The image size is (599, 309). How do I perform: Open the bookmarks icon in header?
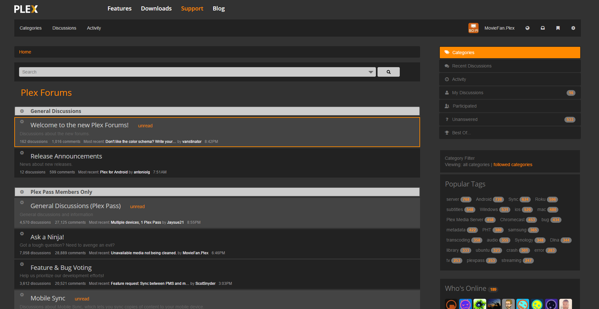pos(558,28)
